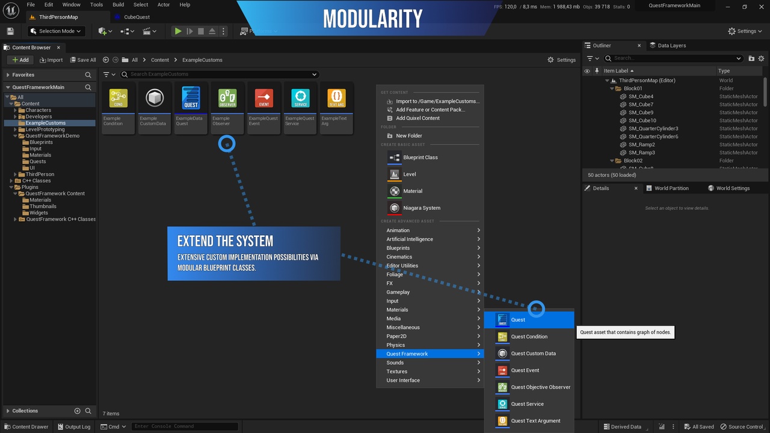Click the Search ExampleCustoms field

[x=219, y=74]
